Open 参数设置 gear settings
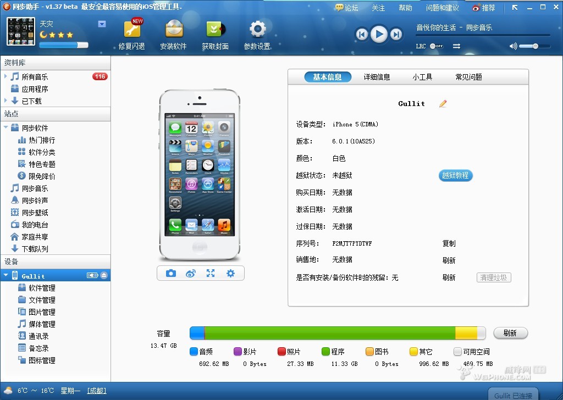563x400 pixels. point(257,35)
